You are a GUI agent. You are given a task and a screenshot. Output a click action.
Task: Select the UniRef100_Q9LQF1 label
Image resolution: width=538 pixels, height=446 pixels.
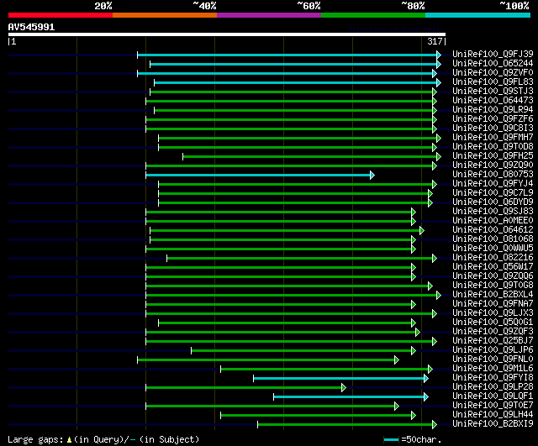point(493,396)
